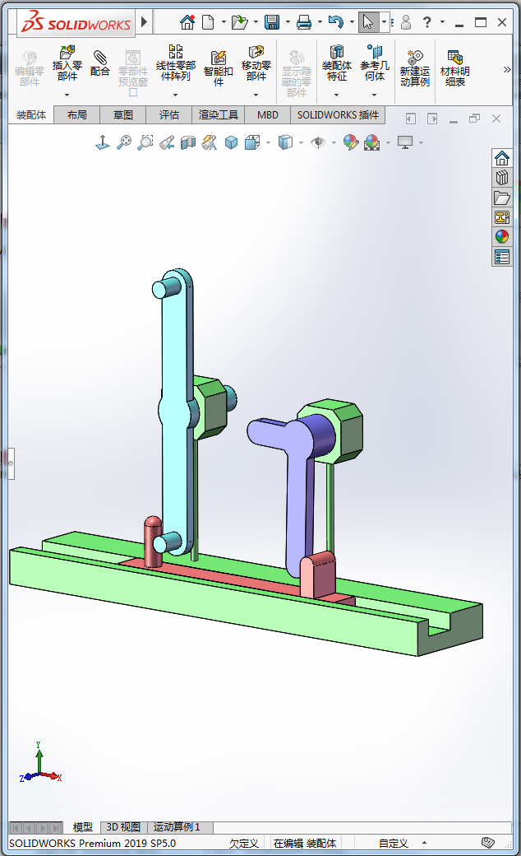
Task: Click the 配合 (Mate) tool
Action: pyautogui.click(x=99, y=63)
